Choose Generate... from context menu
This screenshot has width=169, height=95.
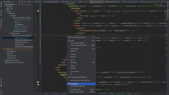tap(81, 63)
